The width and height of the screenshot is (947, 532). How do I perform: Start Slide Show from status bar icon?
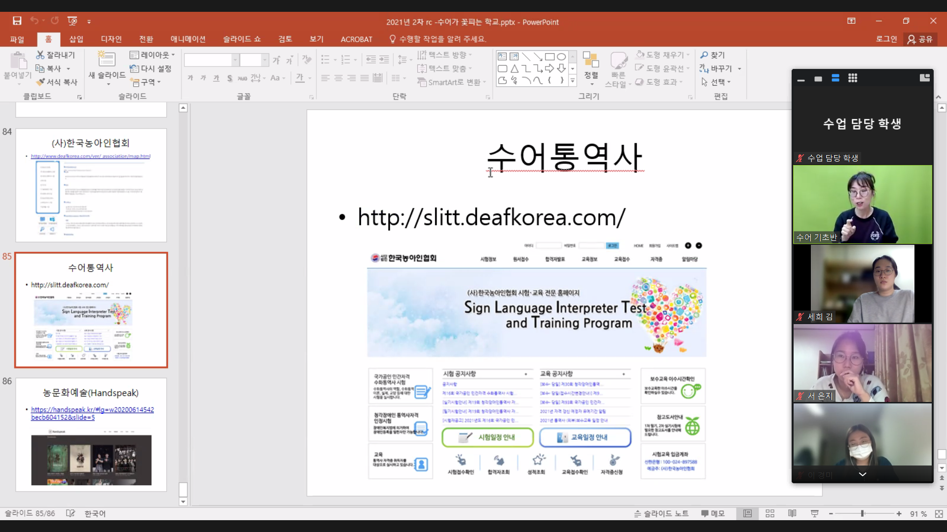pyautogui.click(x=814, y=514)
